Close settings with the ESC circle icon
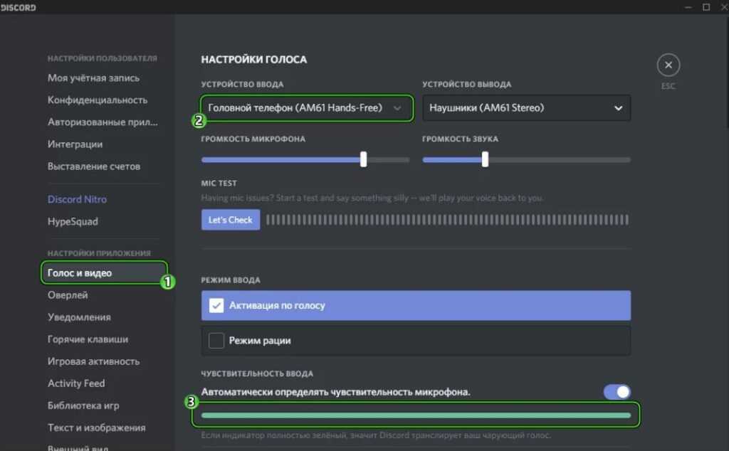 (668, 65)
